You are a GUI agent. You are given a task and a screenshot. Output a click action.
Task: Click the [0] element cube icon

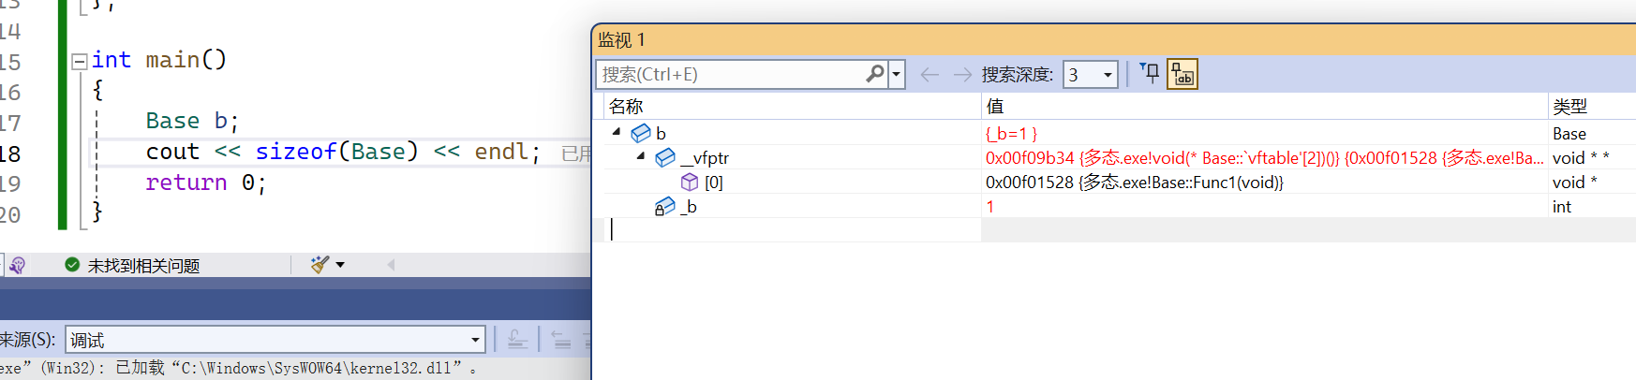point(690,182)
